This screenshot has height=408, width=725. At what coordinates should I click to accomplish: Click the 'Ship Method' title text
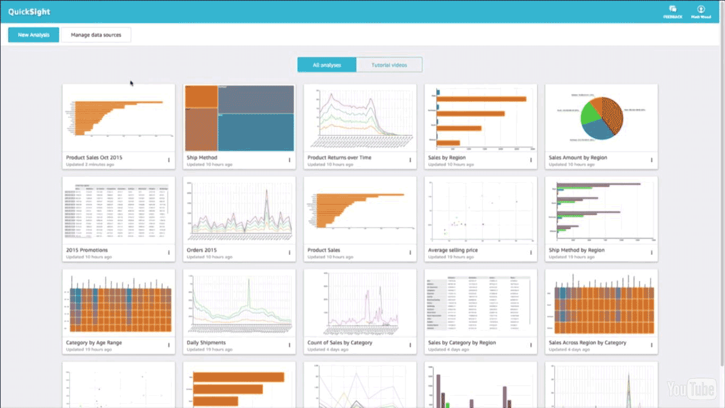coord(201,158)
